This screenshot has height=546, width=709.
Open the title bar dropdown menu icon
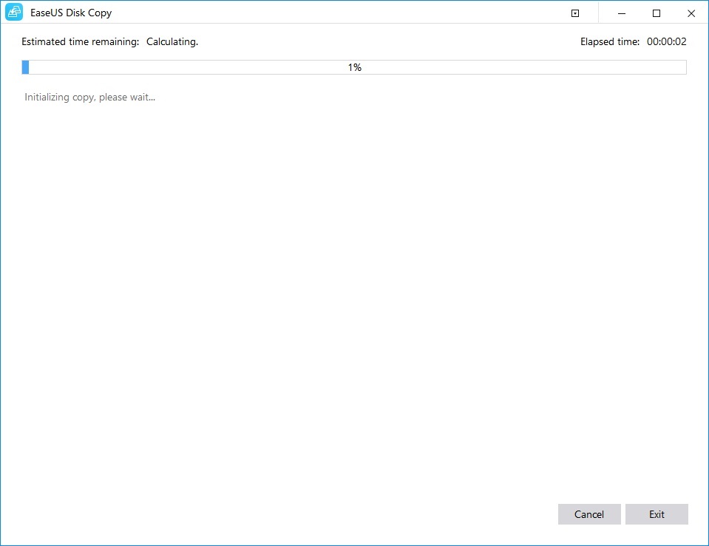pos(575,13)
